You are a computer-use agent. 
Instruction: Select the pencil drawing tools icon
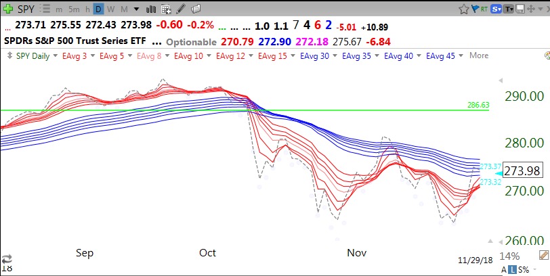click(x=181, y=9)
